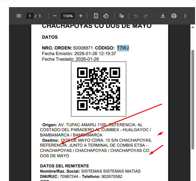Download the PDF file
This screenshot has width=196, height=181.
click(x=163, y=16)
